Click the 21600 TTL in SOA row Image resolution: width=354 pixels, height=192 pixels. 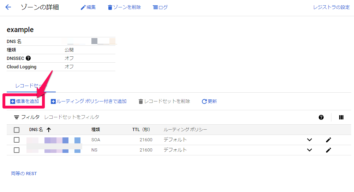[146, 140]
